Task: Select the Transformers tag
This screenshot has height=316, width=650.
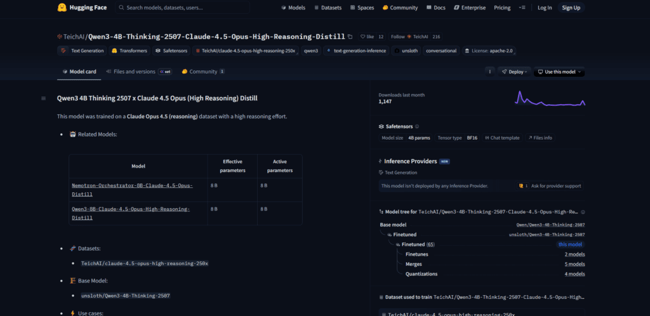Action: click(129, 51)
